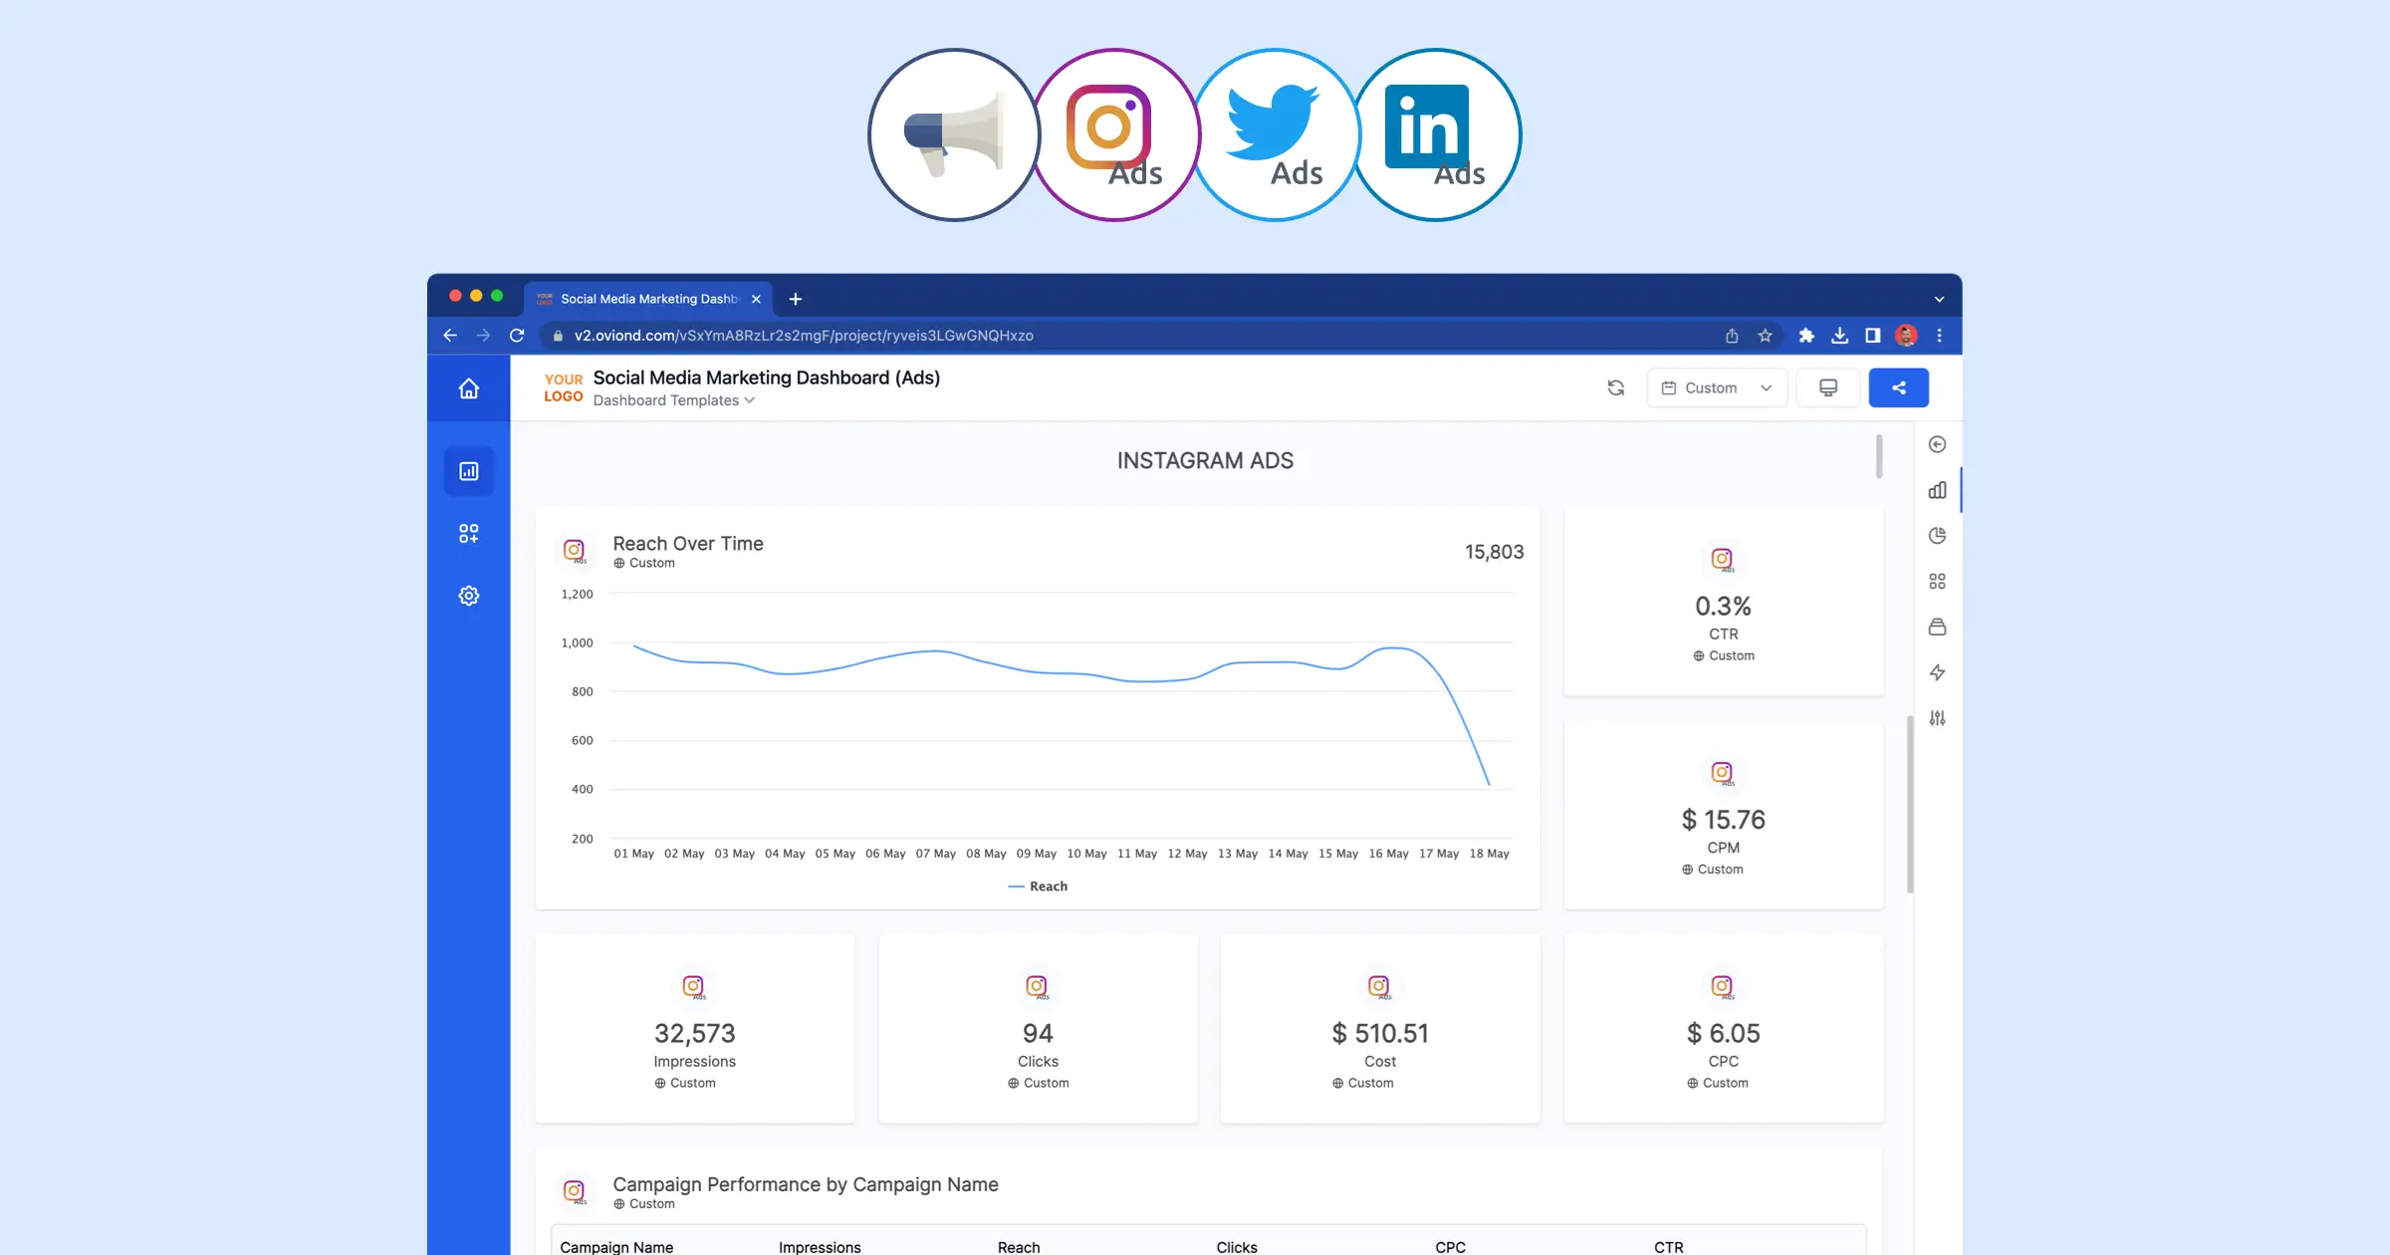Open the browser extensions puzzle icon

(1806, 336)
